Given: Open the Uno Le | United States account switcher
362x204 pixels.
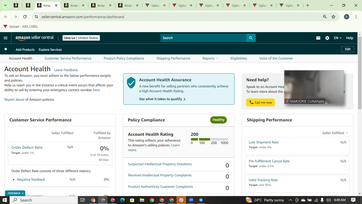Looking at the screenshot, I should point(81,38).
